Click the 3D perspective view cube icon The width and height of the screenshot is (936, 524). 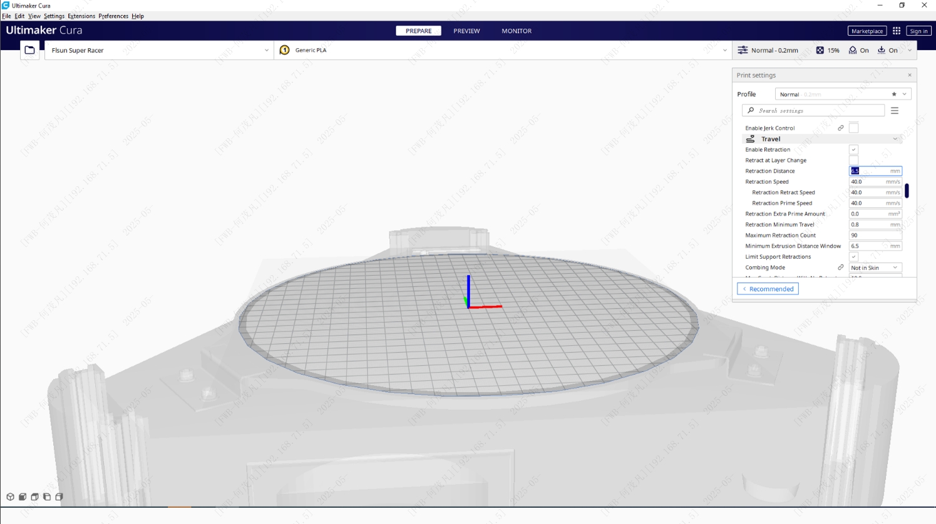pyautogui.click(x=11, y=497)
